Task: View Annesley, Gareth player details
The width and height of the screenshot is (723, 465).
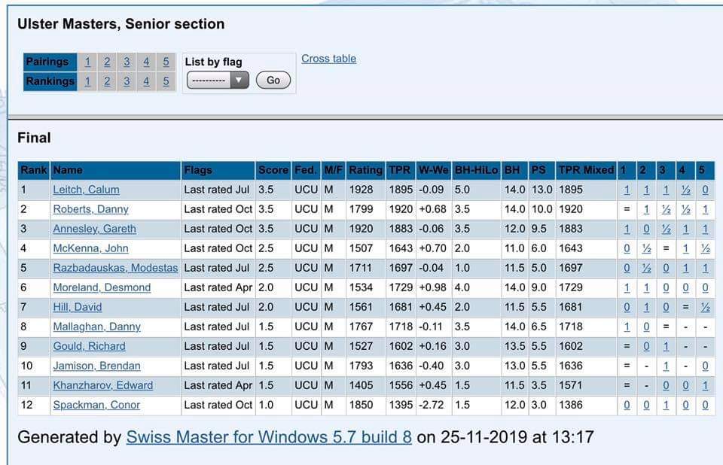Action: pyautogui.click(x=94, y=229)
